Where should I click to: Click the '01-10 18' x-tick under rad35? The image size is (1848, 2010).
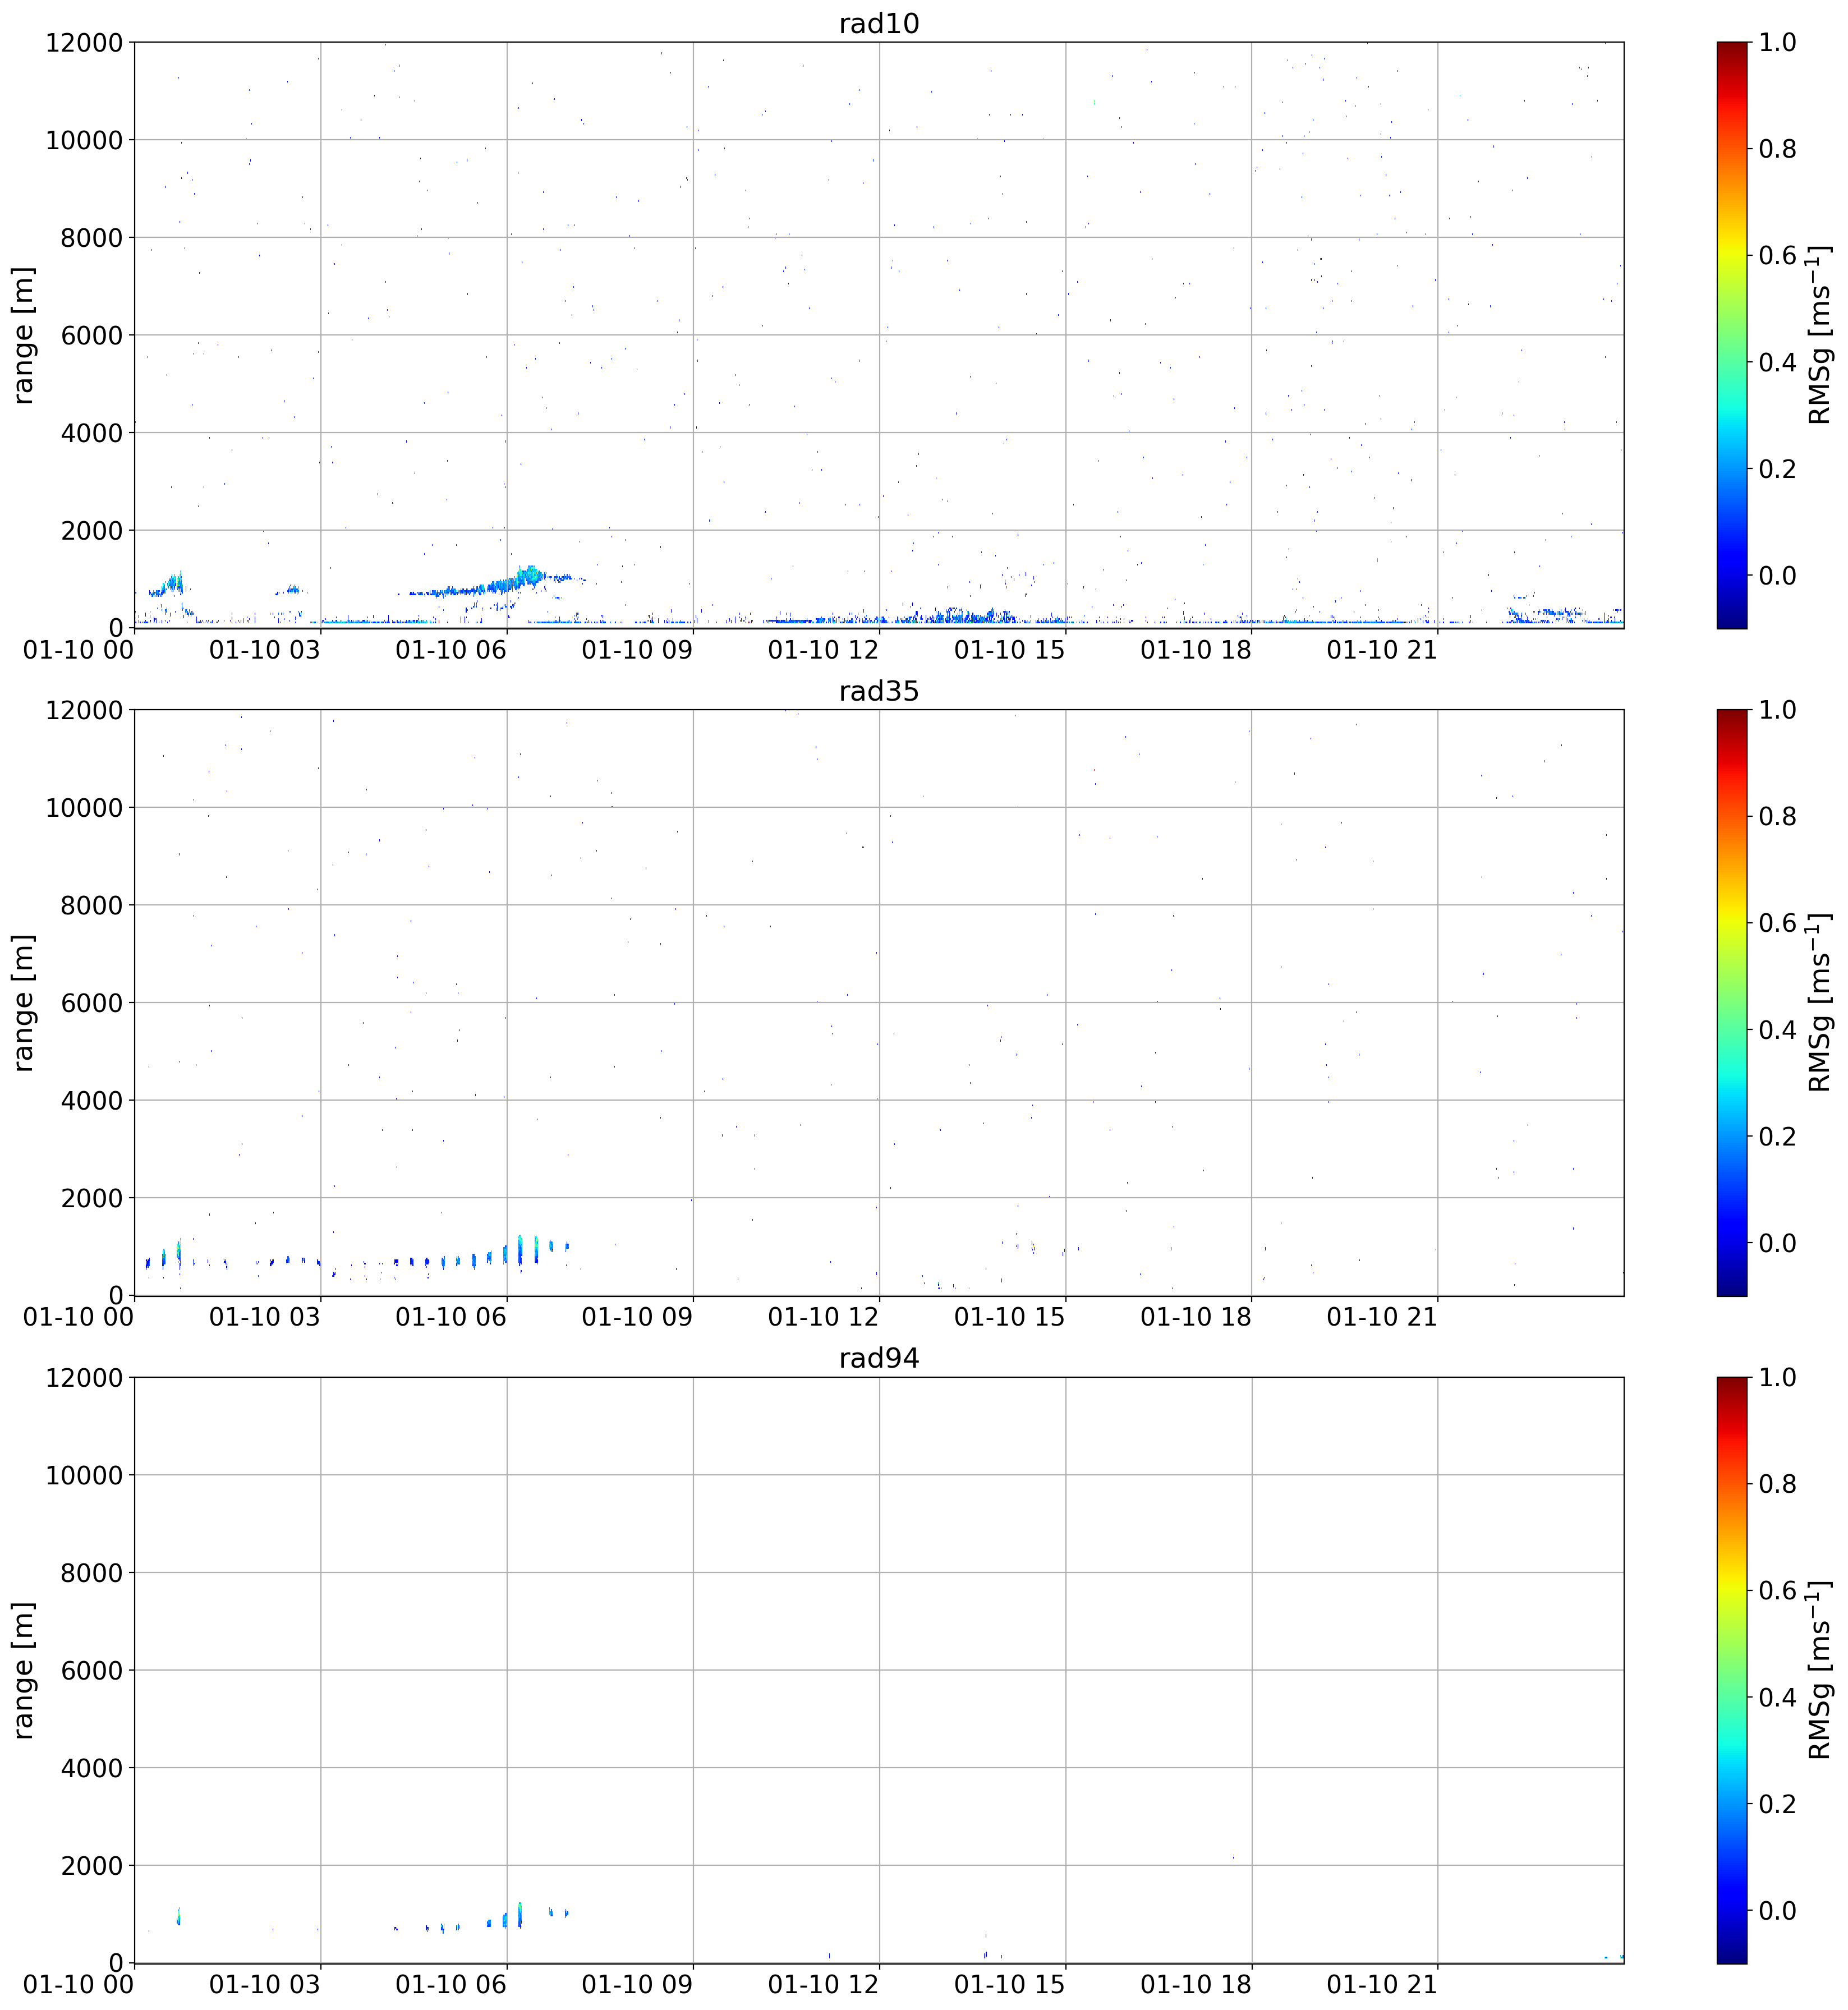pyautogui.click(x=1195, y=1318)
